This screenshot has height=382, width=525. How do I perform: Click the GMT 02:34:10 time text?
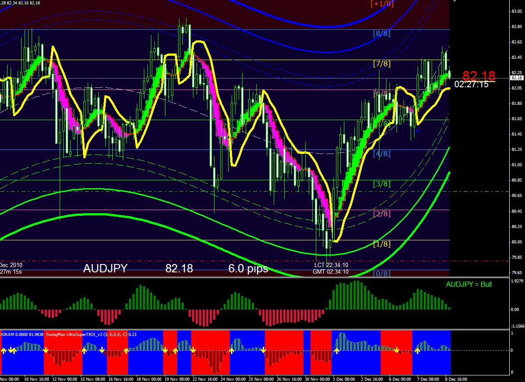(x=331, y=272)
